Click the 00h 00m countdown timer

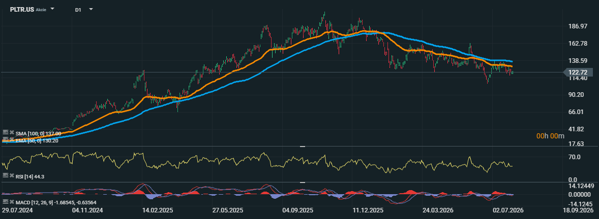point(550,135)
